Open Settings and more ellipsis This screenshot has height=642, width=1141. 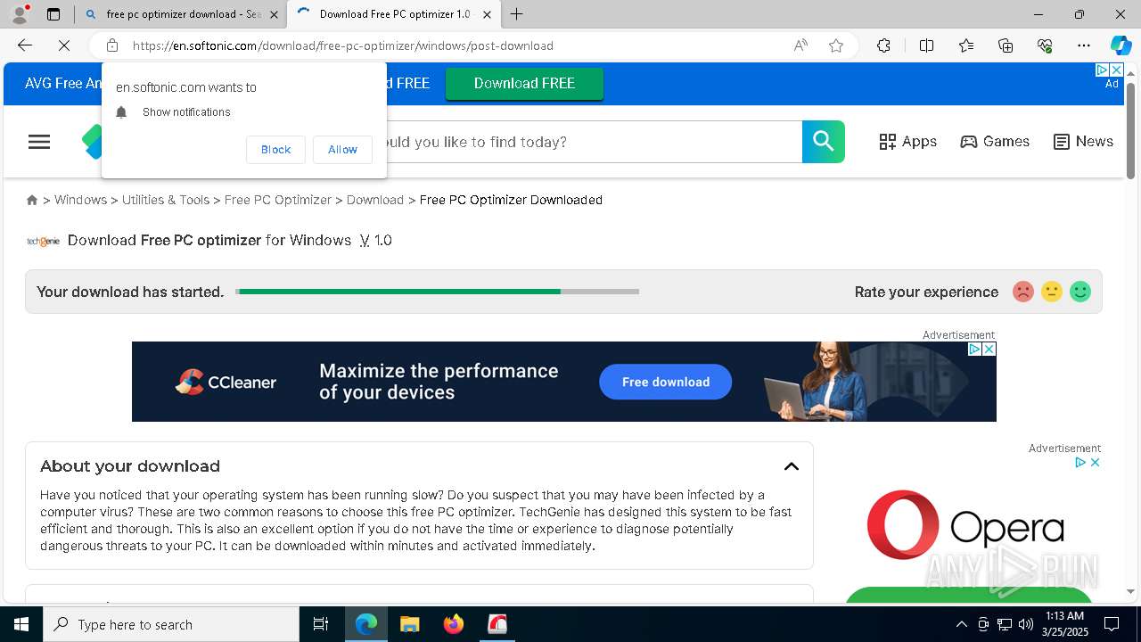point(1084,45)
